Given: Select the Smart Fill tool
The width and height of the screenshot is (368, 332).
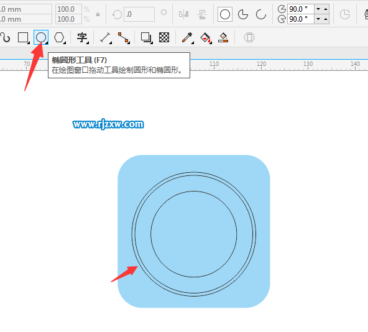Looking at the screenshot, I should (x=223, y=37).
